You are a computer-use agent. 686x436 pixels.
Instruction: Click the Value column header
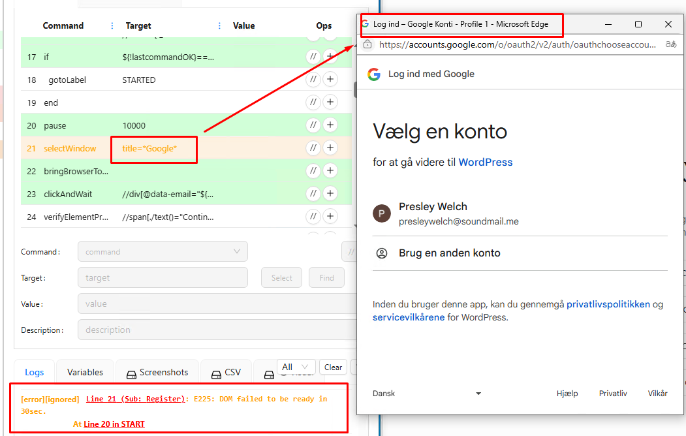(243, 26)
